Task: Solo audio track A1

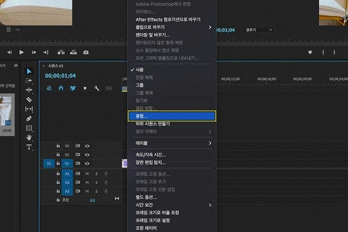Action: pos(96,173)
